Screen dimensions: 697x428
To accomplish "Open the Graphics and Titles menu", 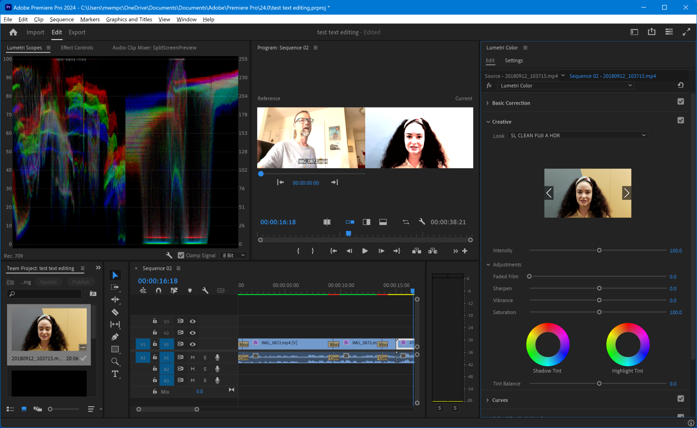I will tap(129, 19).
